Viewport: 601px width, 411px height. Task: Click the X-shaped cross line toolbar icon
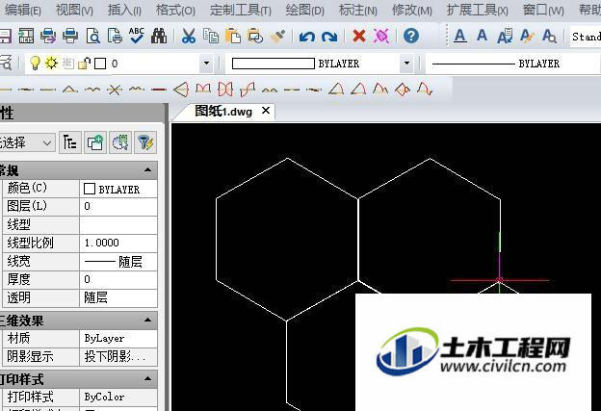(115, 90)
